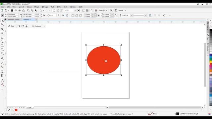The image size is (212, 119).
Task: Click the New document icon
Action: [x=2, y=10]
